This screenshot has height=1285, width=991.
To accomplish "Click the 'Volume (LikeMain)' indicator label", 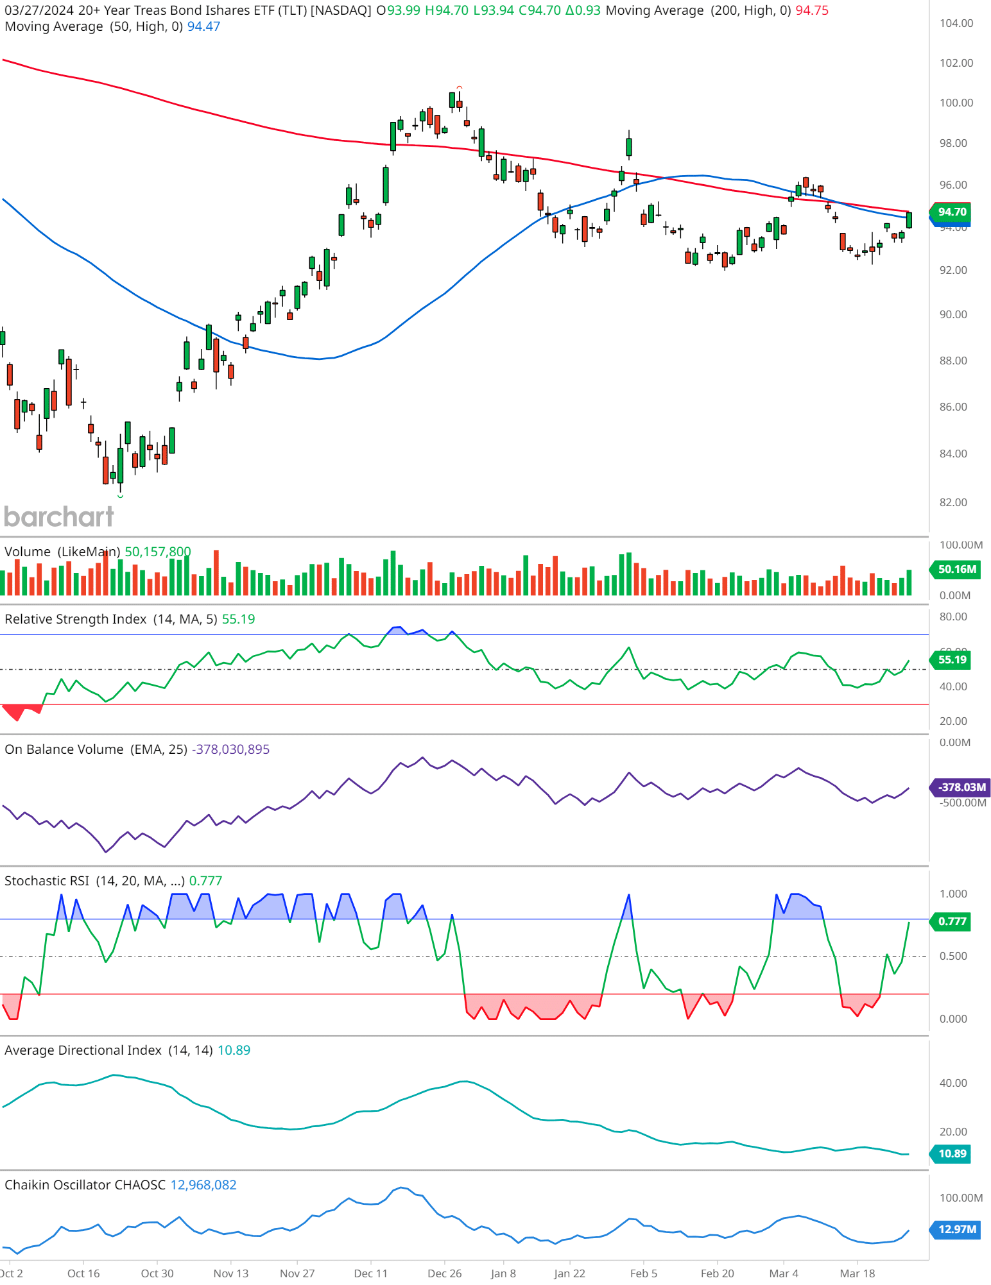I will (62, 552).
